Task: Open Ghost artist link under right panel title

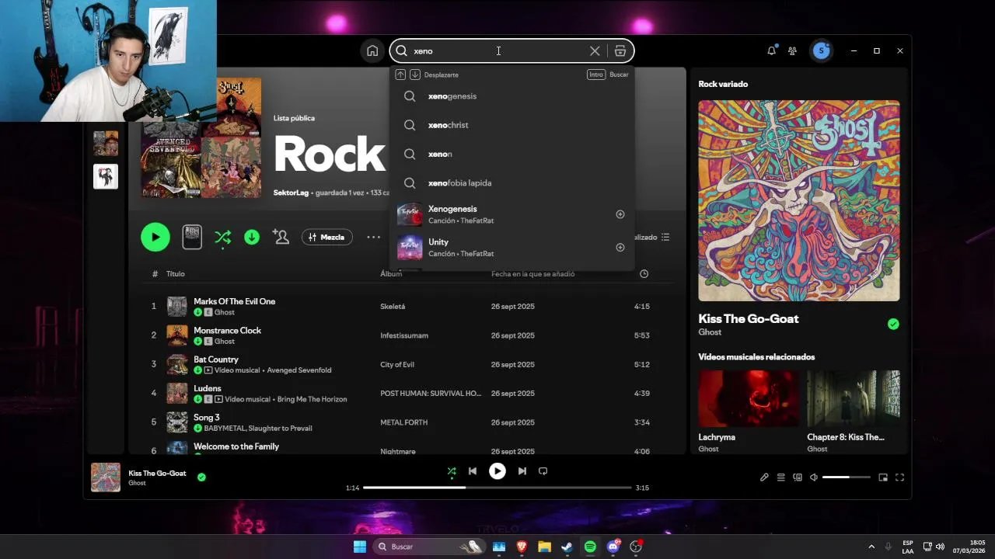Action: click(x=710, y=332)
